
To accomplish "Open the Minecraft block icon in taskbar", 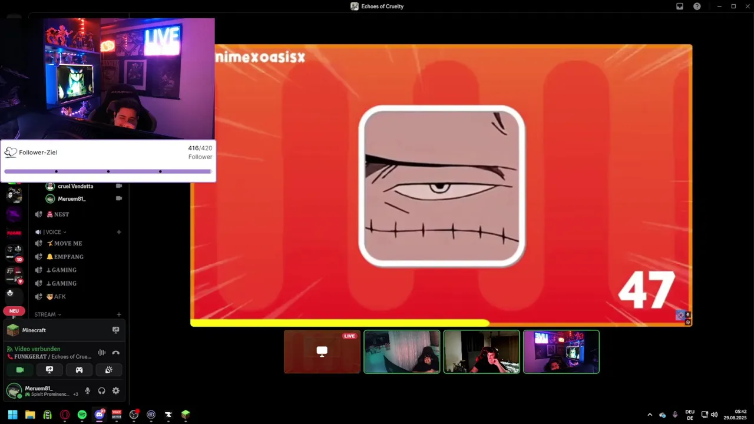I will (x=186, y=415).
